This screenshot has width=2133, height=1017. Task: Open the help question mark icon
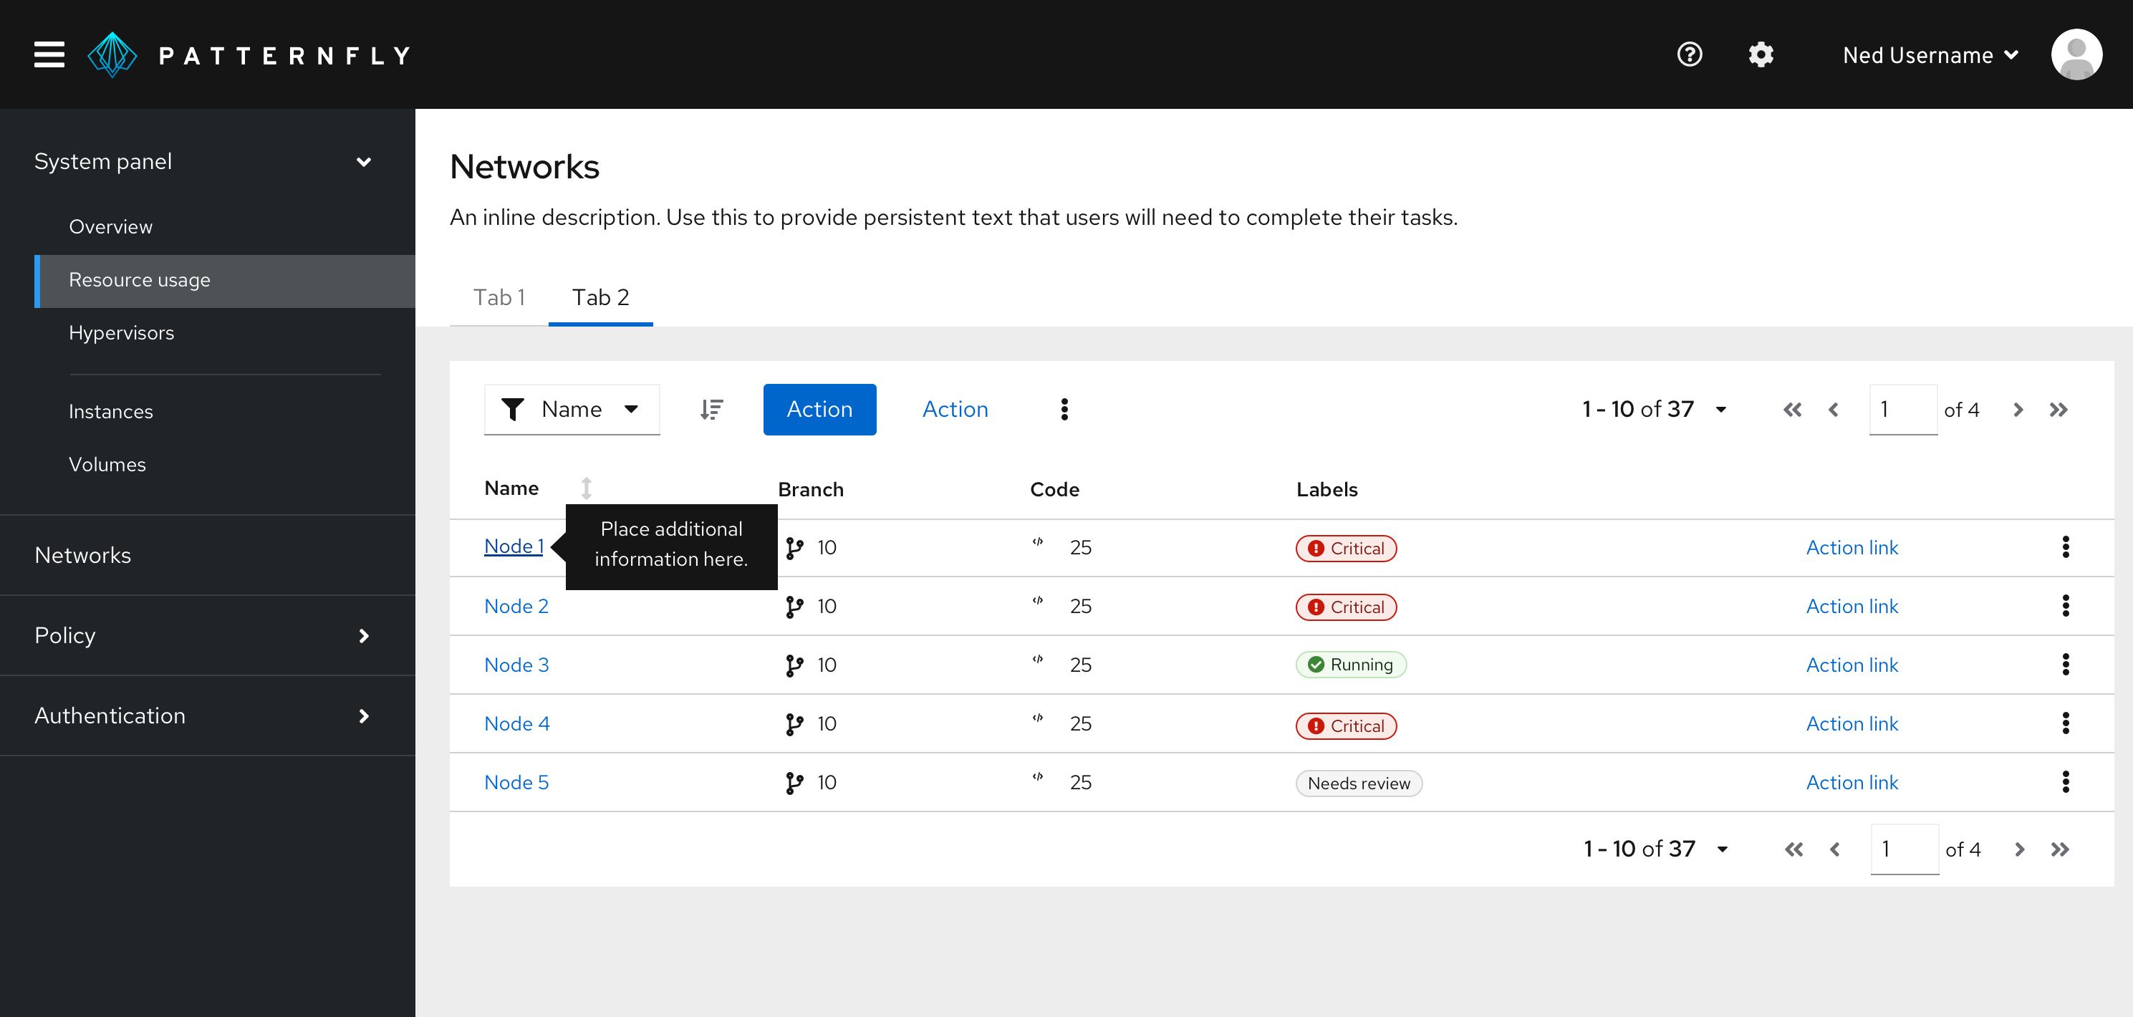pos(1689,54)
